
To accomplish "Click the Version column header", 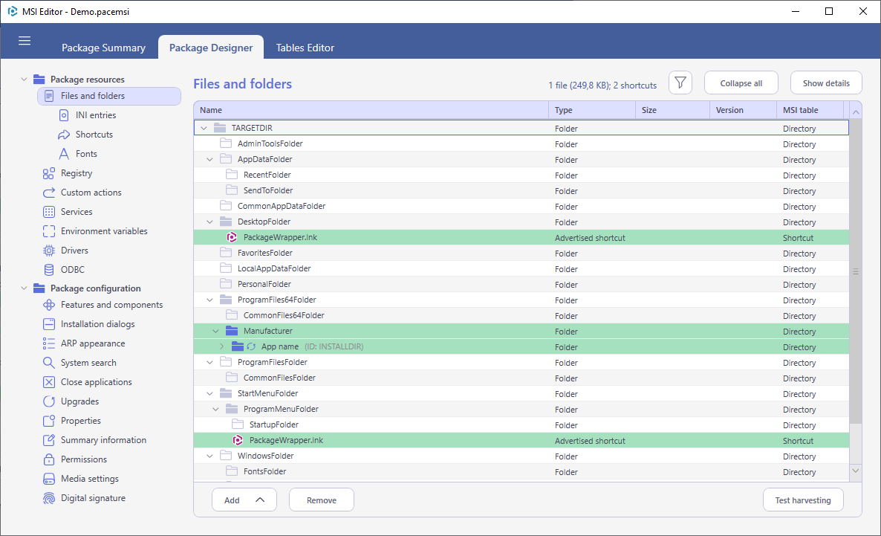I will pos(743,110).
